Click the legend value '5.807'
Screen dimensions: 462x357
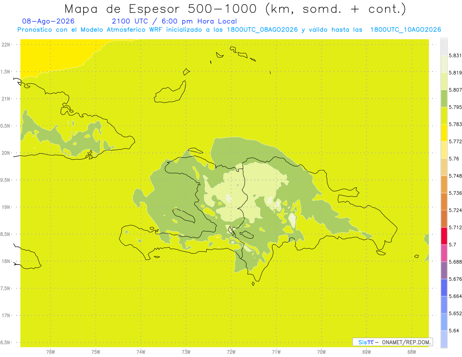455,90
